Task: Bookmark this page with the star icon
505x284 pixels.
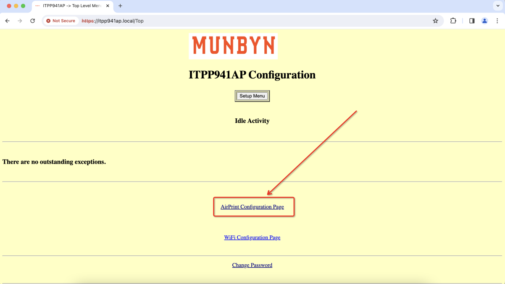Action: pyautogui.click(x=436, y=21)
